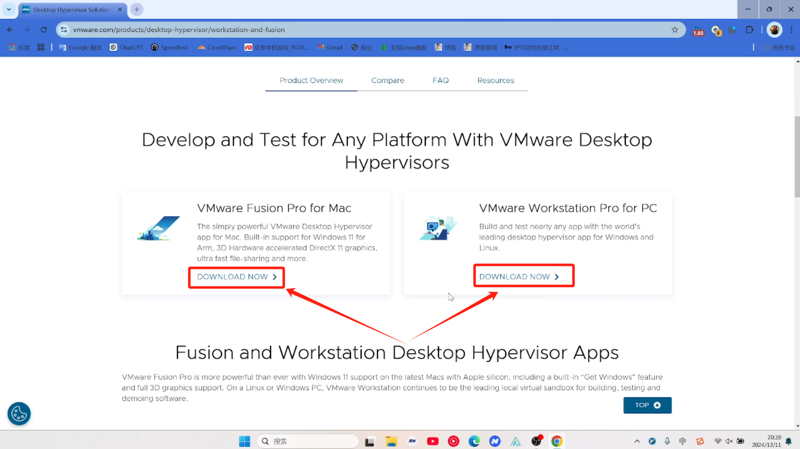
Task: Open the Chrome profile avatar
Action: pyautogui.click(x=774, y=30)
